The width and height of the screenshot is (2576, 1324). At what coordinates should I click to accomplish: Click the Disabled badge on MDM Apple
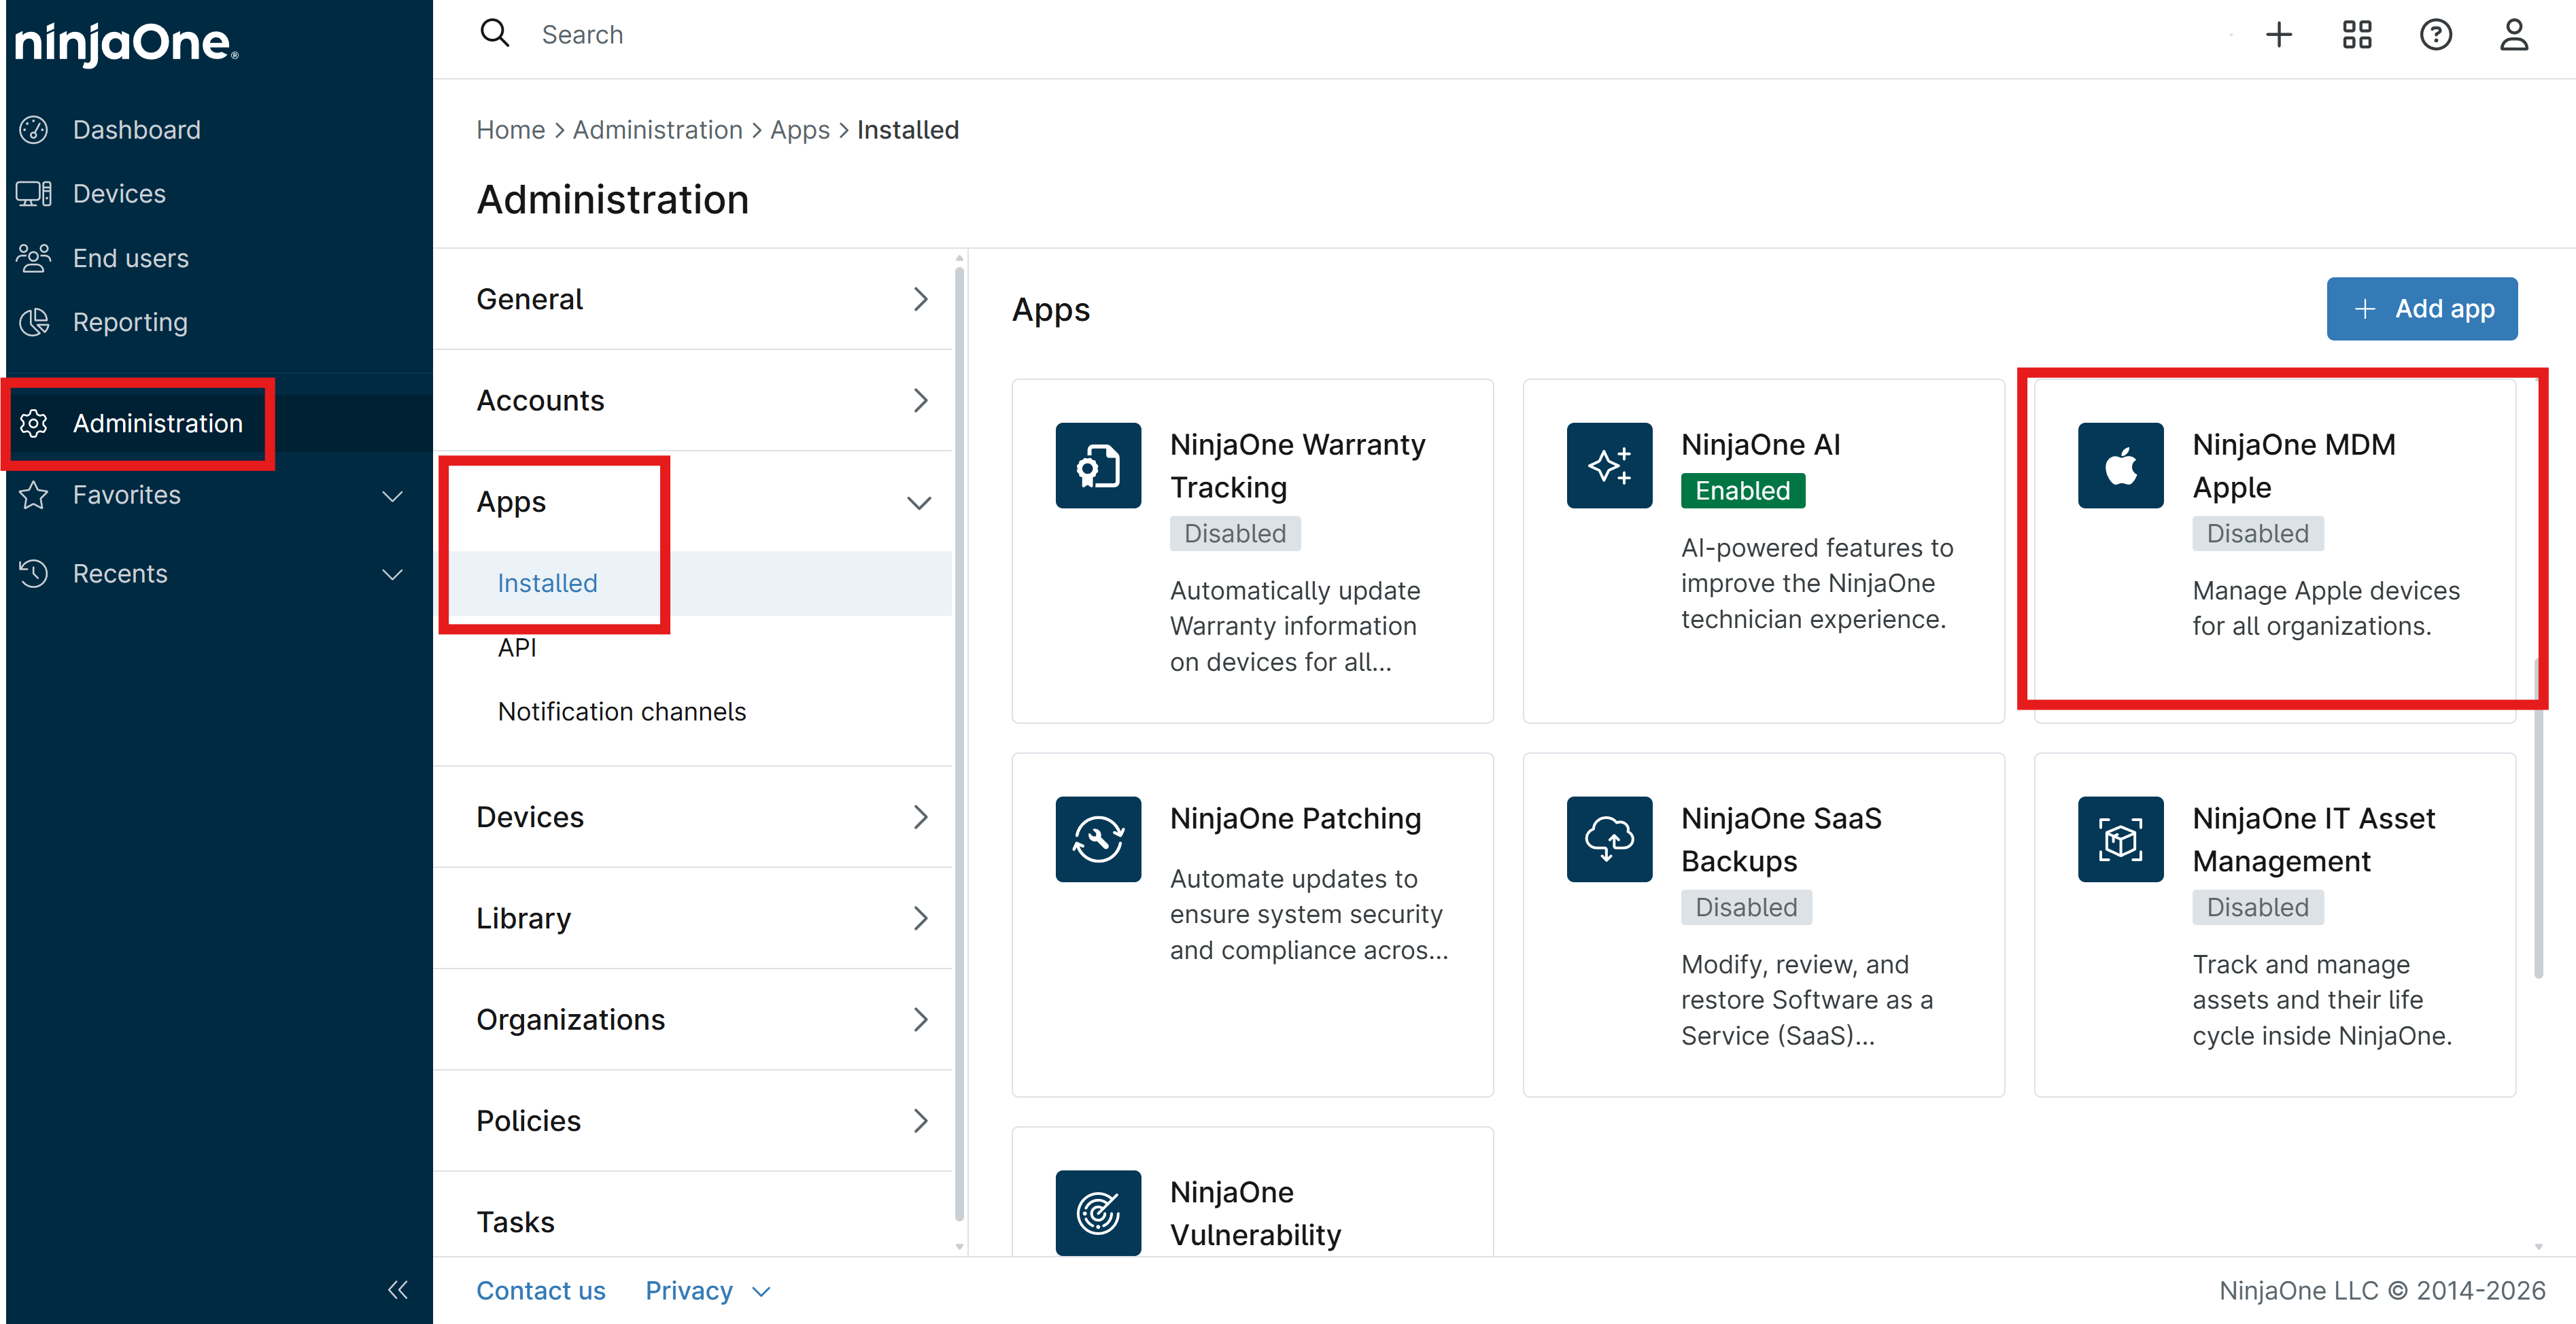(2258, 534)
